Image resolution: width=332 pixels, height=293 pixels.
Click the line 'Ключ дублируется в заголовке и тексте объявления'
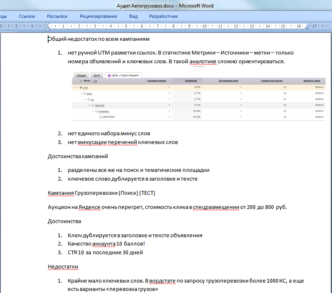click(x=135, y=235)
